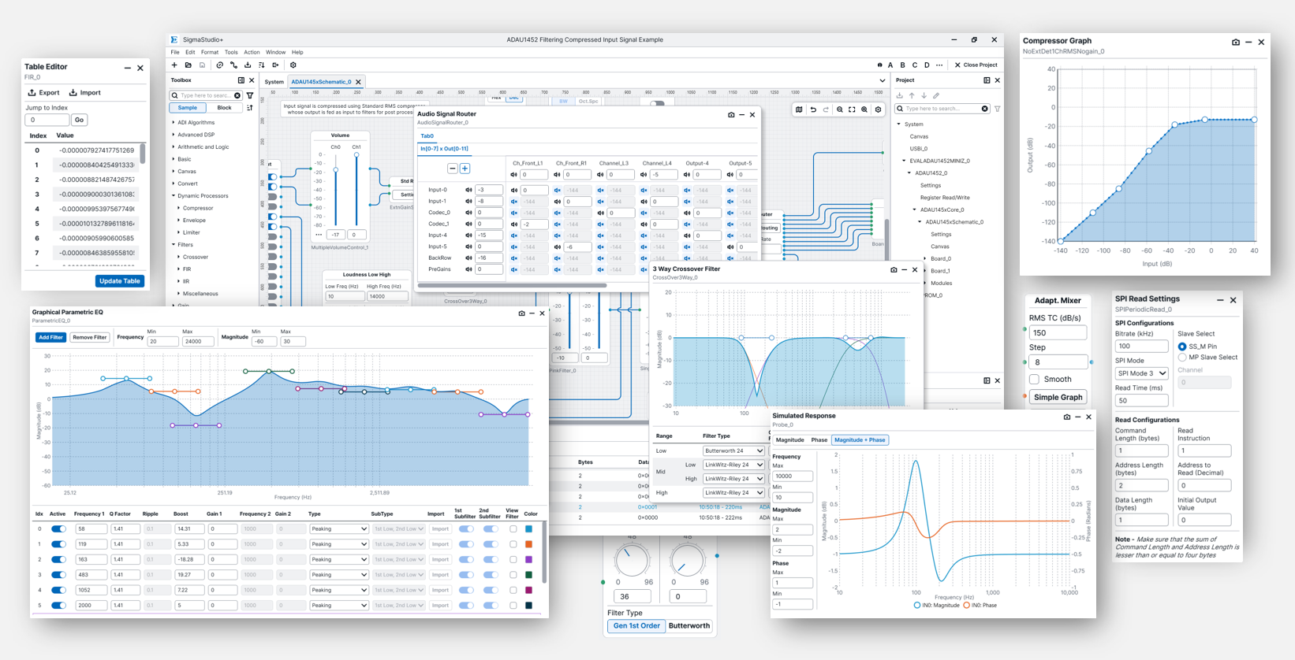Click the Add Filter button
The width and height of the screenshot is (1295, 660).
pyautogui.click(x=50, y=338)
